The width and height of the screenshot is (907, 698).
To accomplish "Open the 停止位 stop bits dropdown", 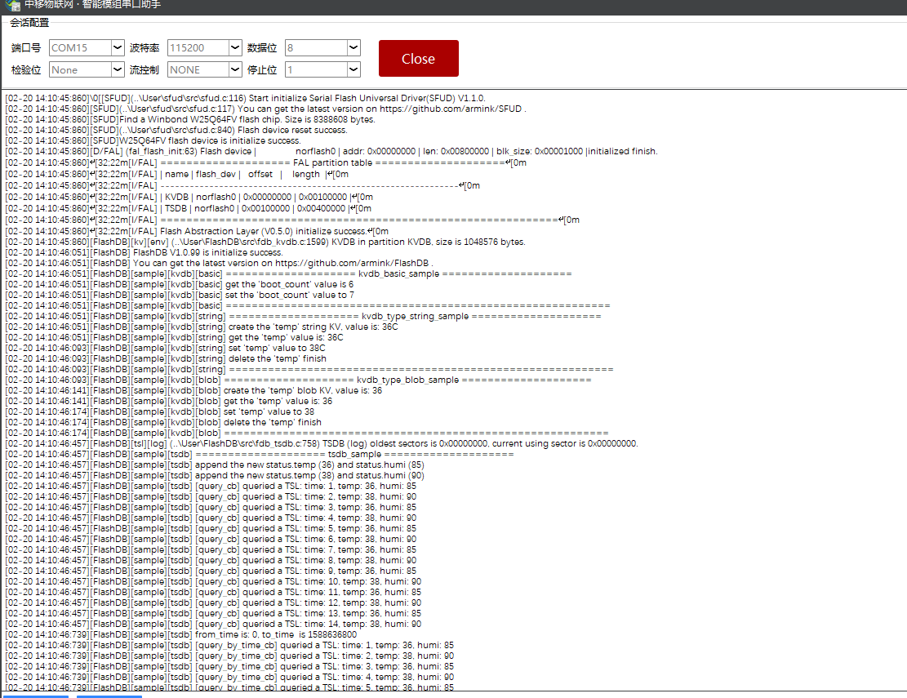I will [x=353, y=69].
